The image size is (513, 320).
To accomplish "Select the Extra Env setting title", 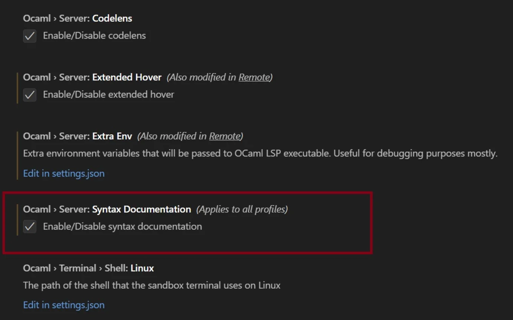I will pos(78,136).
